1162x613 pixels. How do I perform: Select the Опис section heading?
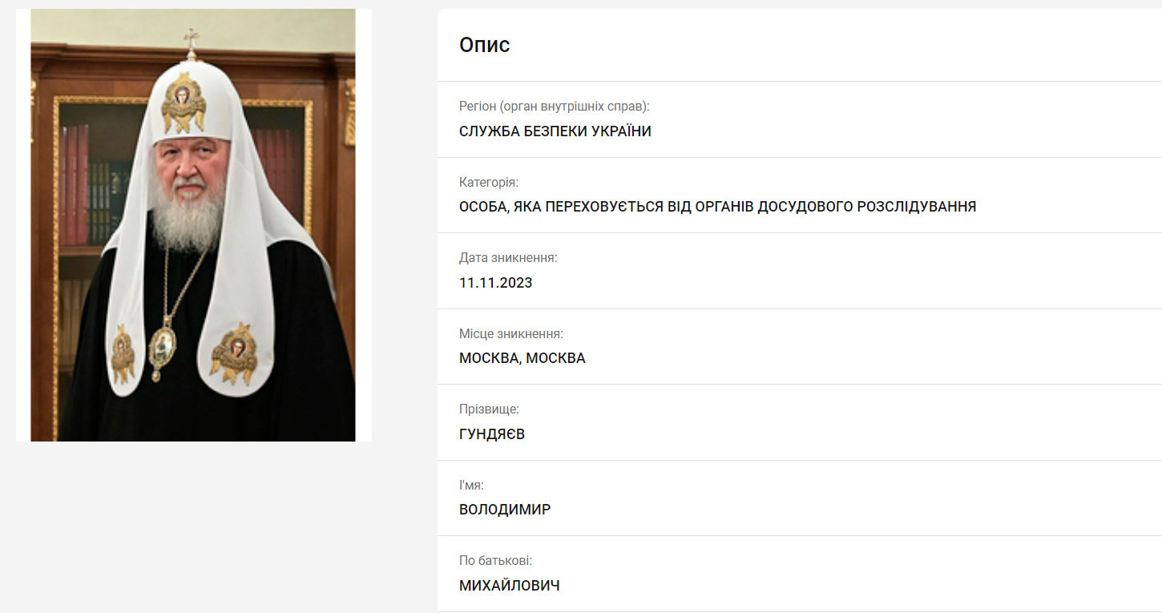click(485, 45)
